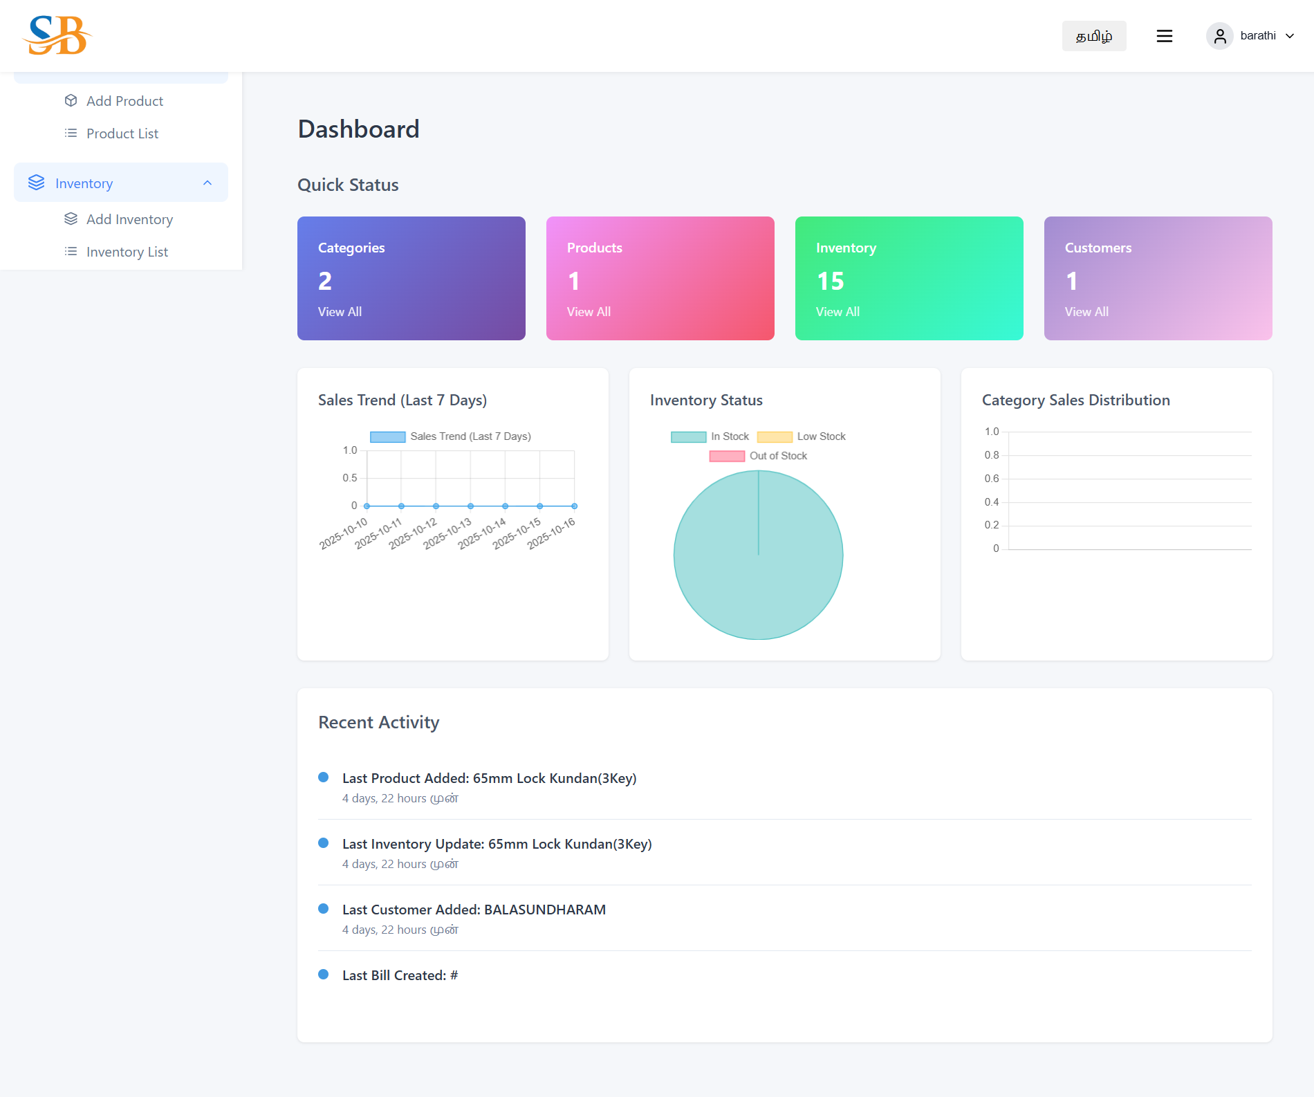Click the Inventory Status pie chart
The image size is (1314, 1097).
(758, 555)
